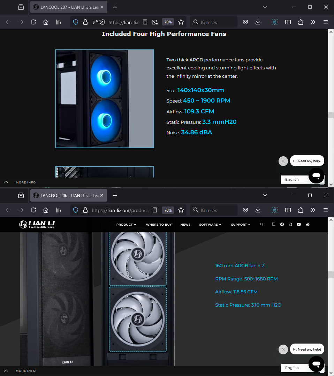Select the LANCOOL 207 browser tab

(x=69, y=7)
